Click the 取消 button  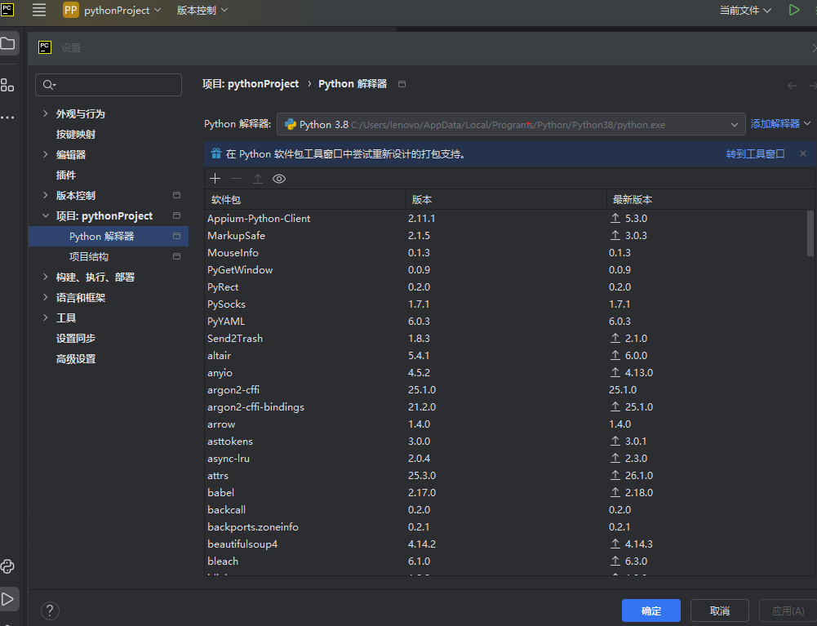[720, 610]
